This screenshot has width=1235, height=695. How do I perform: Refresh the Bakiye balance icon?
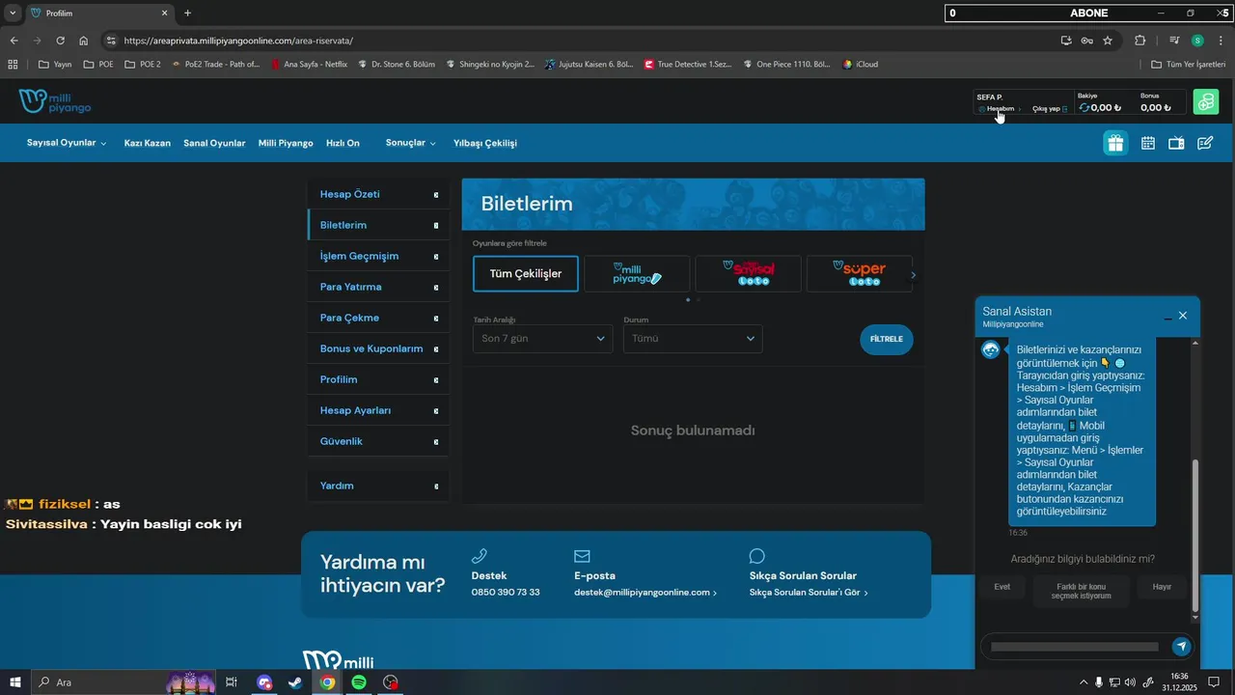pyautogui.click(x=1084, y=108)
